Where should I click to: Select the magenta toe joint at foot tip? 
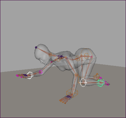tap(108, 84)
